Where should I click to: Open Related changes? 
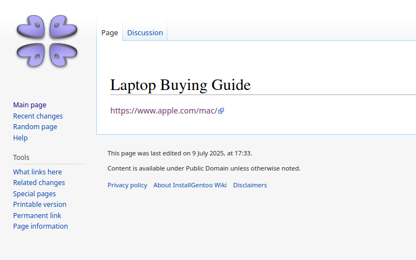tap(39, 183)
